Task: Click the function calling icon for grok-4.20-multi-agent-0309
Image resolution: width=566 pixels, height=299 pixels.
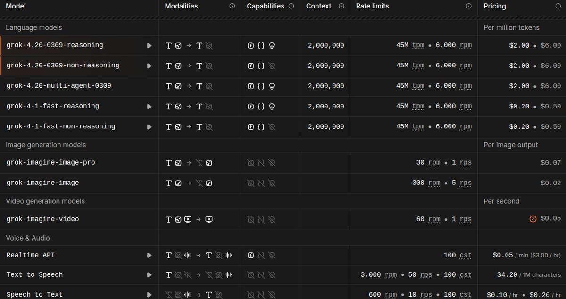Action: pyautogui.click(x=251, y=86)
